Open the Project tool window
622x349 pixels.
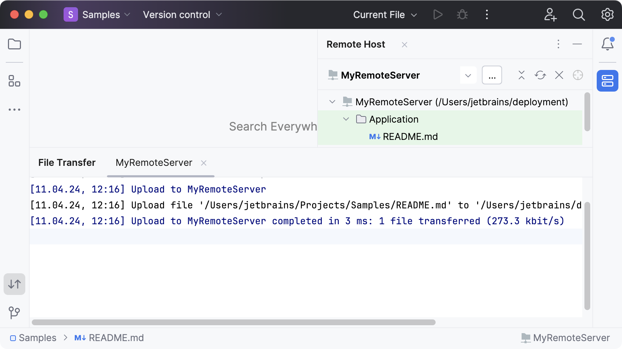14,44
